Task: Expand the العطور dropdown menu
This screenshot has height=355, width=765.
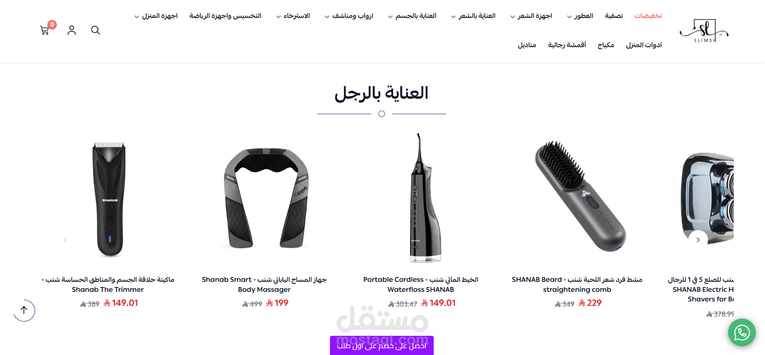Action: pos(580,16)
